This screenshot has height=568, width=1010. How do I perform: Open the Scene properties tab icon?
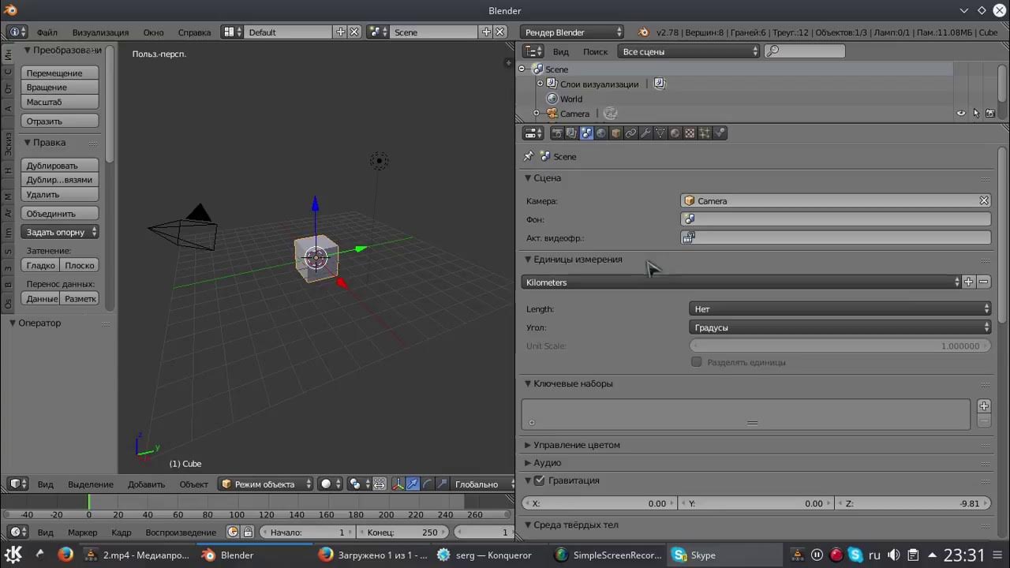click(x=586, y=133)
